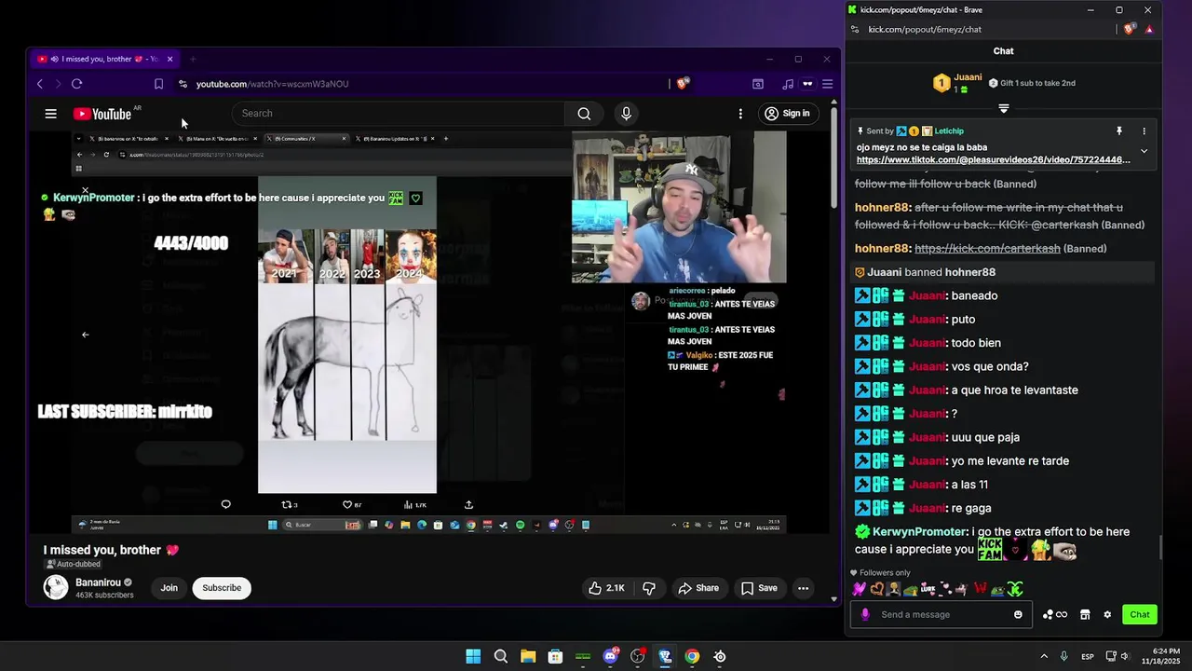Open a new tab in YouTube window
This screenshot has width=1192, height=671.
193,59
